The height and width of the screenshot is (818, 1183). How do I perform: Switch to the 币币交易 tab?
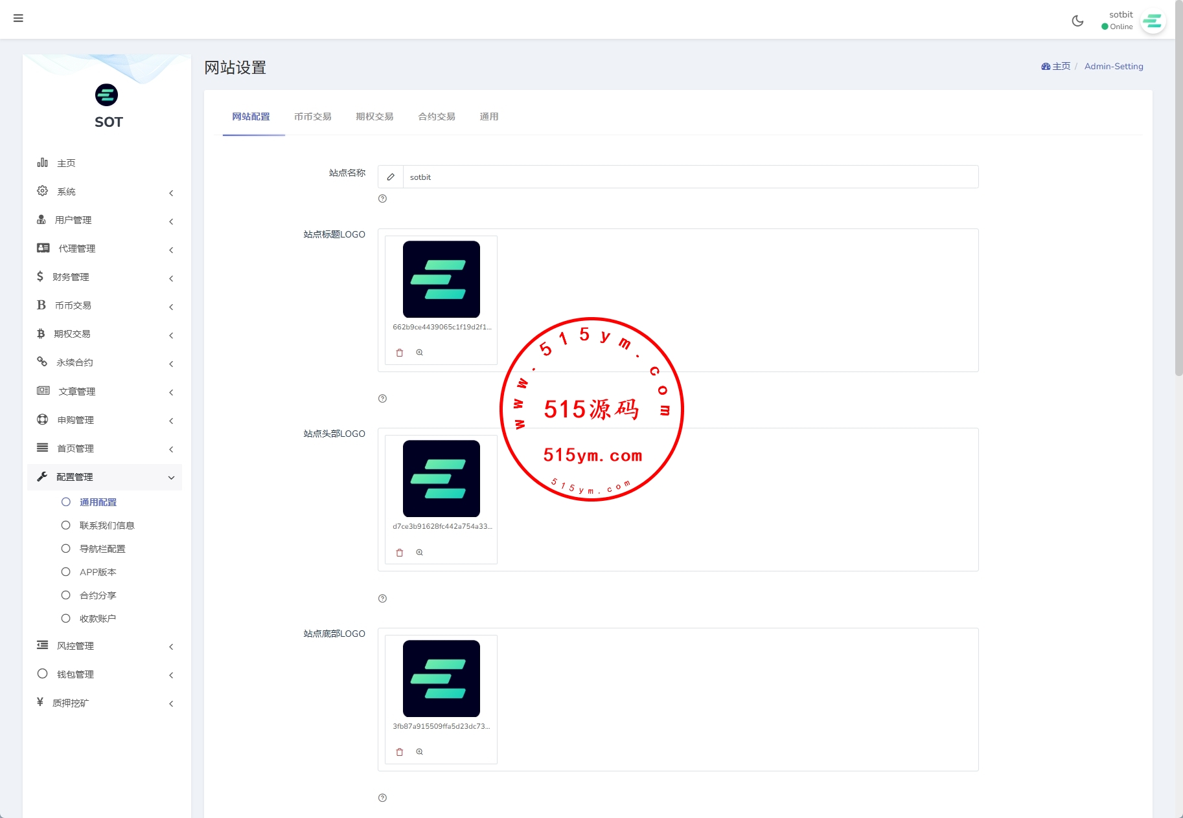(312, 116)
